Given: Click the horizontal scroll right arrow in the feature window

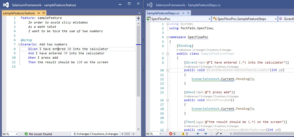Looking at the screenshot, I should (134, 134).
